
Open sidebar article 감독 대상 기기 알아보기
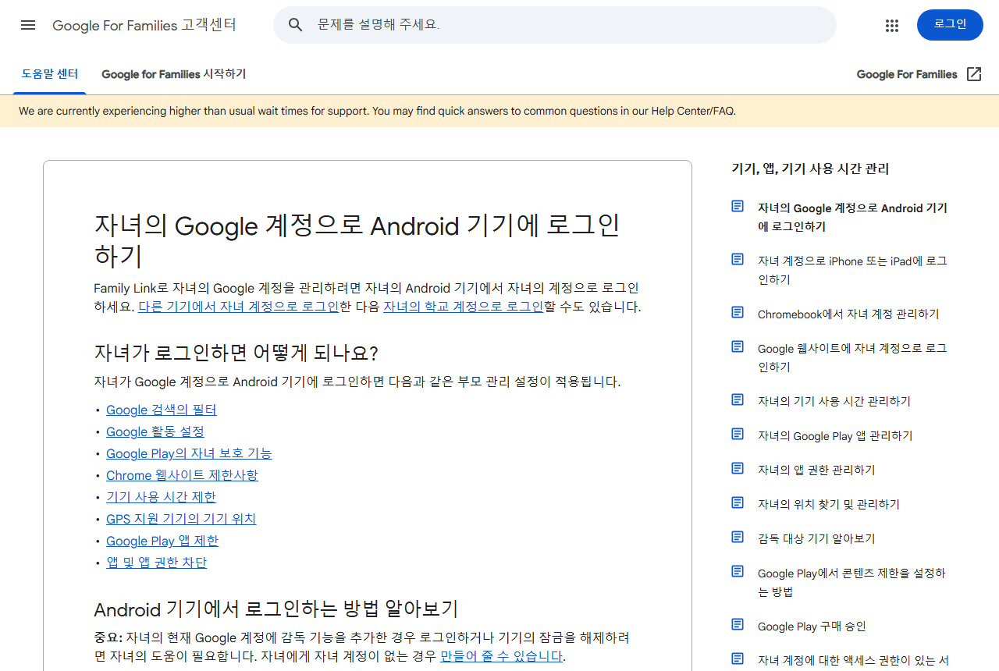click(x=816, y=538)
